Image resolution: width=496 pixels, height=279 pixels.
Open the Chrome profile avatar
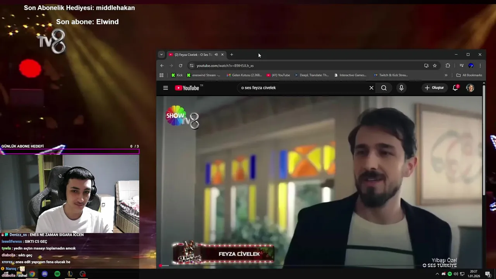tap(471, 65)
